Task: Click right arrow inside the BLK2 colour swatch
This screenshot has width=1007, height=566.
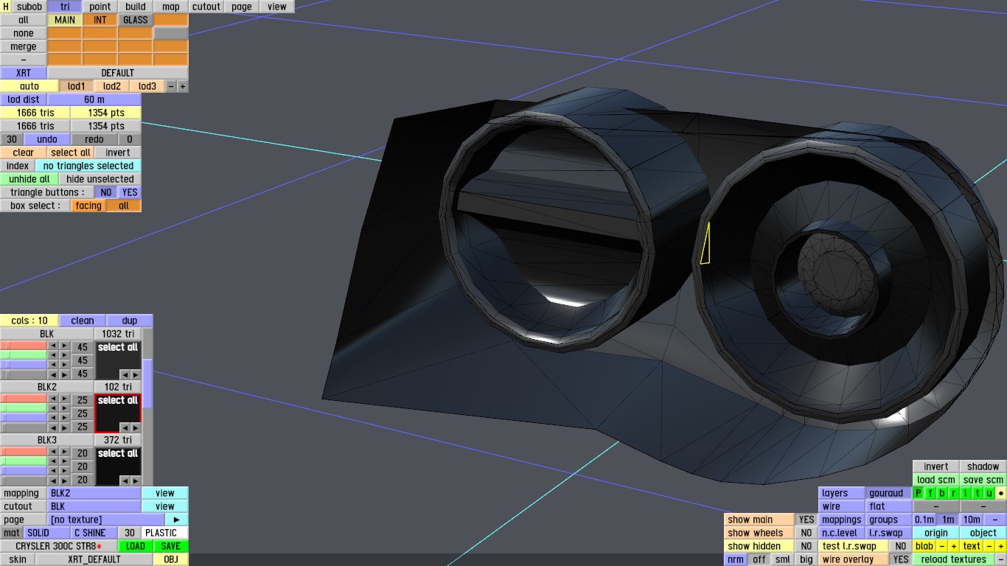Action: [135, 427]
